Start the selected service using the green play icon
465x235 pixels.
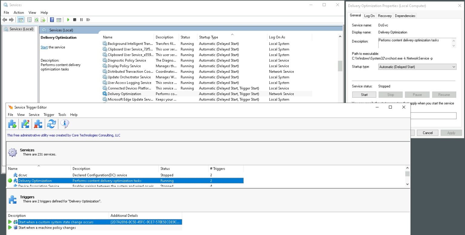(68, 19)
